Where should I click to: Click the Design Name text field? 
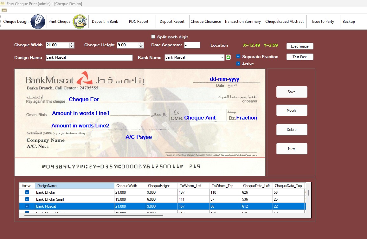(x=89, y=58)
